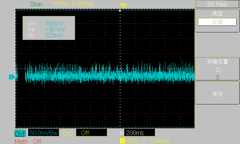This screenshot has width=240, height=144.
Task: Click the Stop acquisition status
Action: (x=36, y=4)
